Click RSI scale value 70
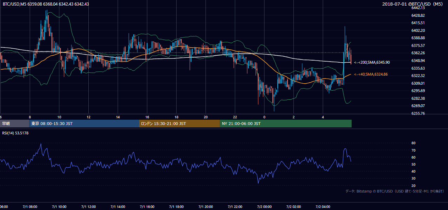 click(414, 150)
